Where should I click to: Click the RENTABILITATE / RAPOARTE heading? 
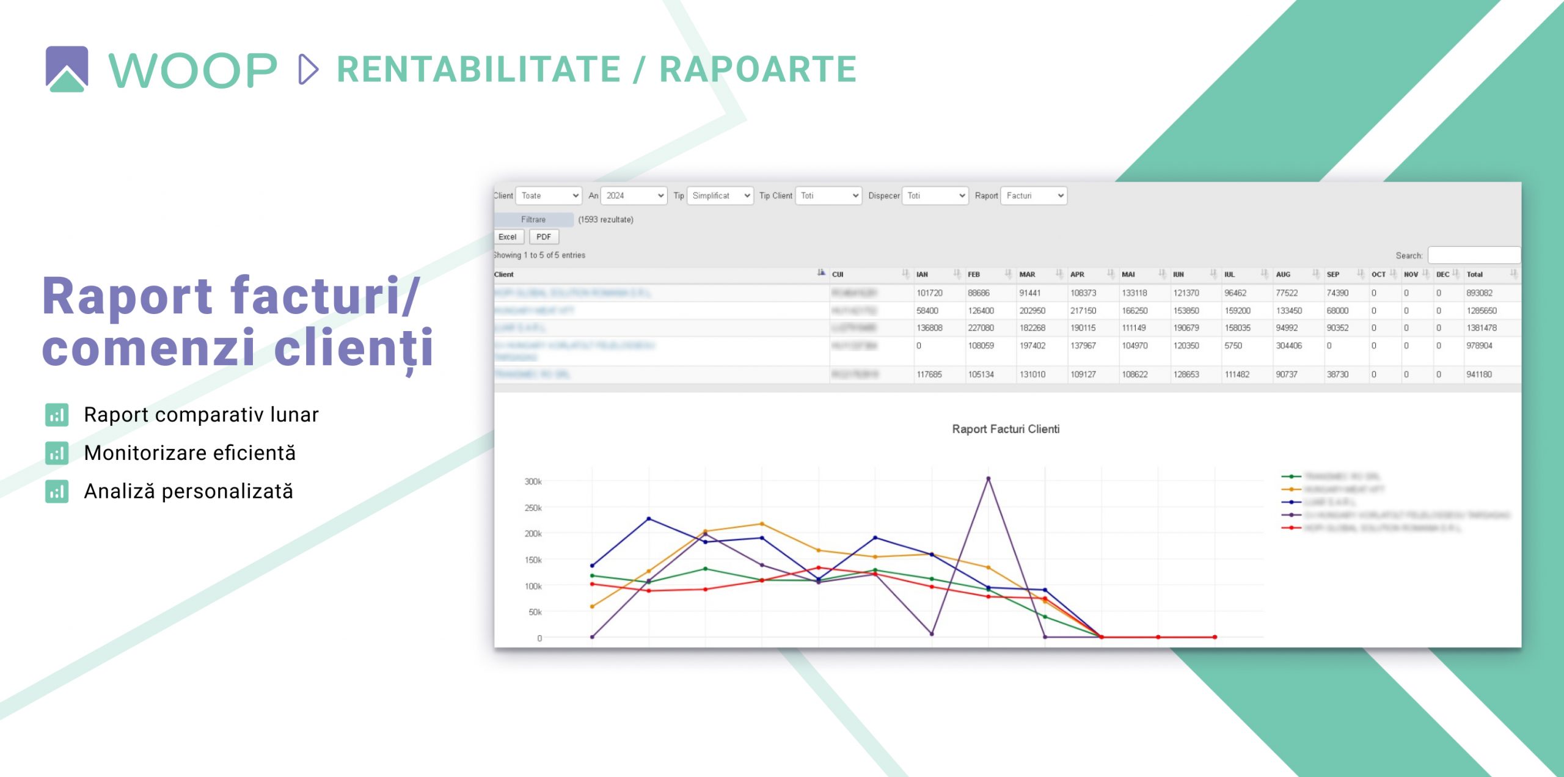[x=597, y=69]
